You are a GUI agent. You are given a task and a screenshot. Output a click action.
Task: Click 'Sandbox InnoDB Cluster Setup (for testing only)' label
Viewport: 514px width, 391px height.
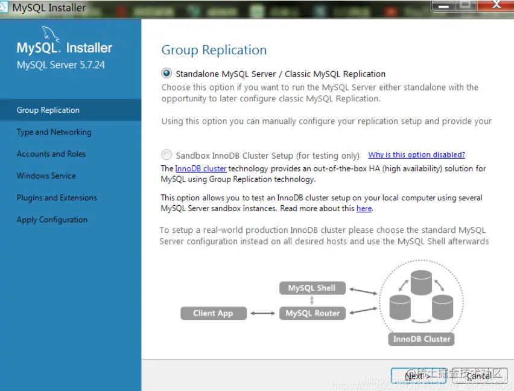pyautogui.click(x=267, y=155)
